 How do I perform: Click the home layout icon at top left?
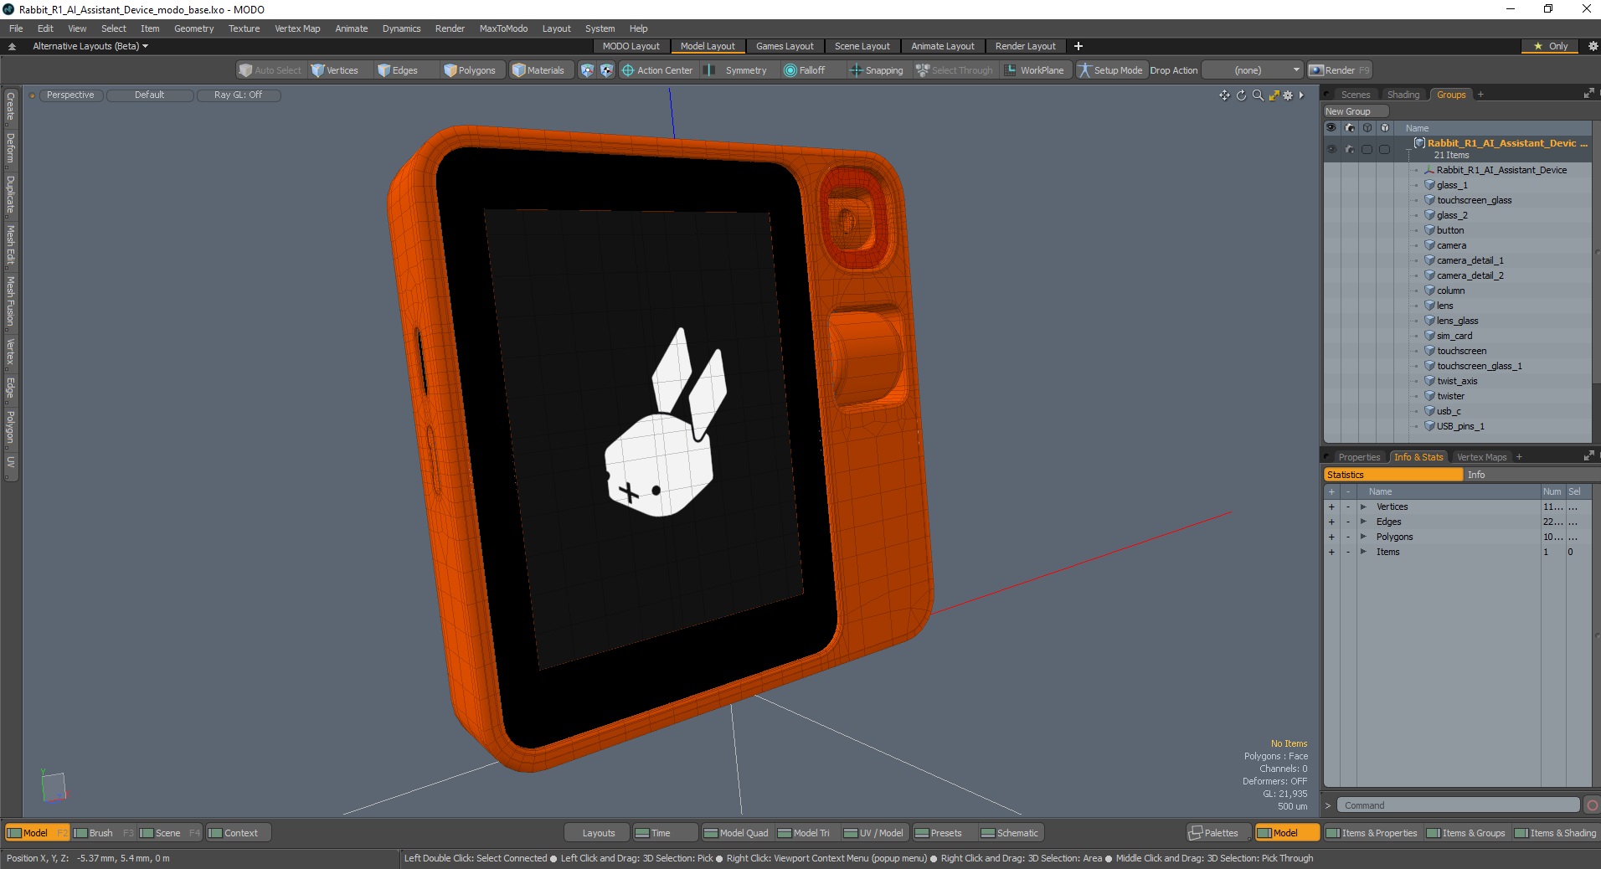coord(12,47)
